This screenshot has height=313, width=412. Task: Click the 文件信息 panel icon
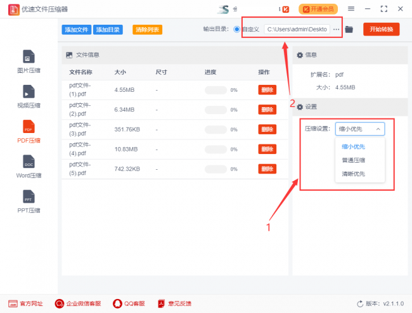point(69,55)
